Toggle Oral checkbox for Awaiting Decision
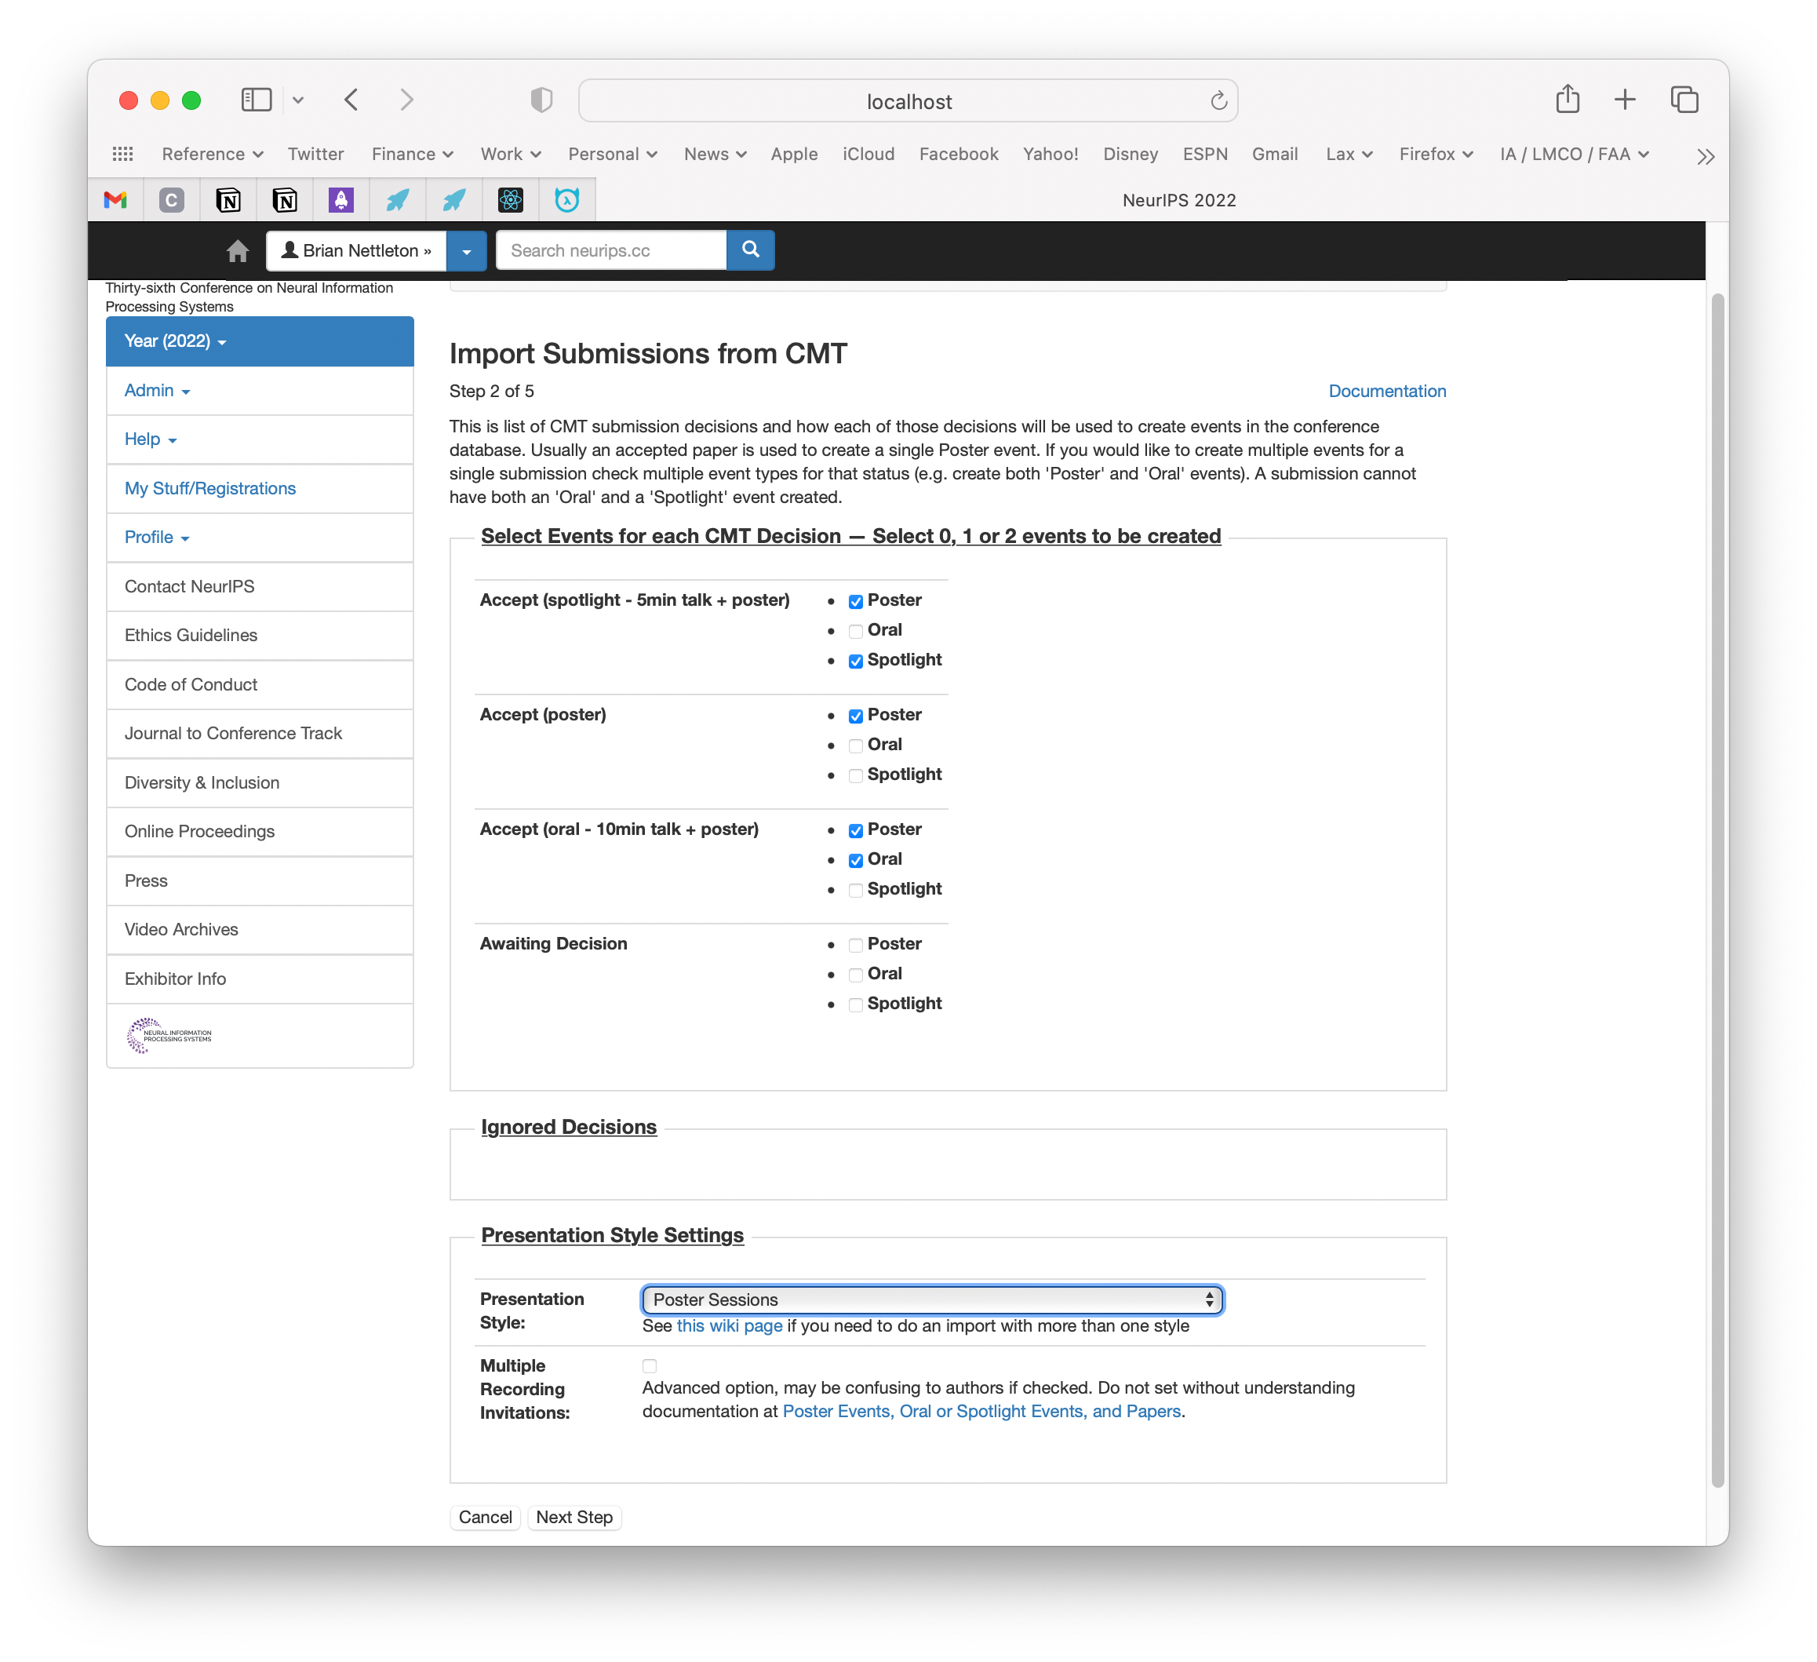 pyautogui.click(x=856, y=974)
